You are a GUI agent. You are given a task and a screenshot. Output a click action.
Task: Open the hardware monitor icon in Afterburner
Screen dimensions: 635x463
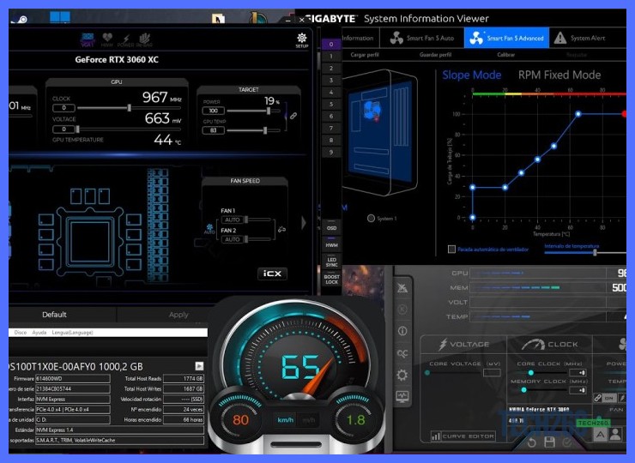point(402,396)
